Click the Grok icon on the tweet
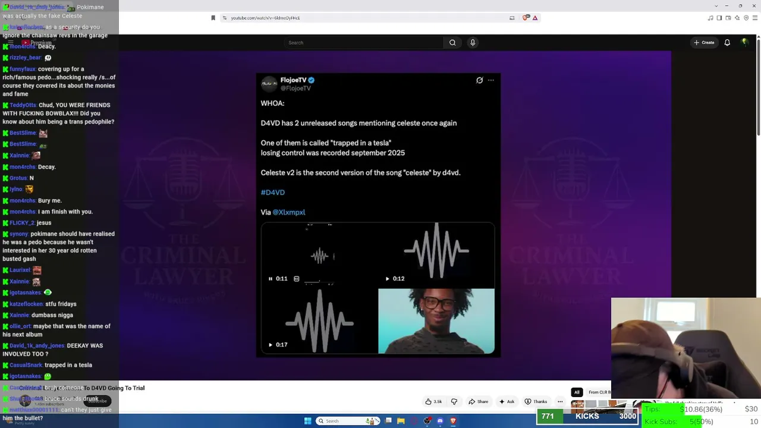 point(480,80)
